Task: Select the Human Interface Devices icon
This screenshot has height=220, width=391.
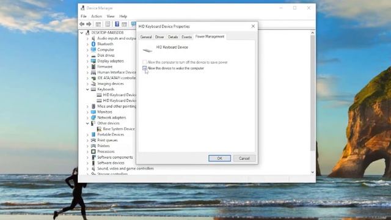Action: tap(93, 72)
